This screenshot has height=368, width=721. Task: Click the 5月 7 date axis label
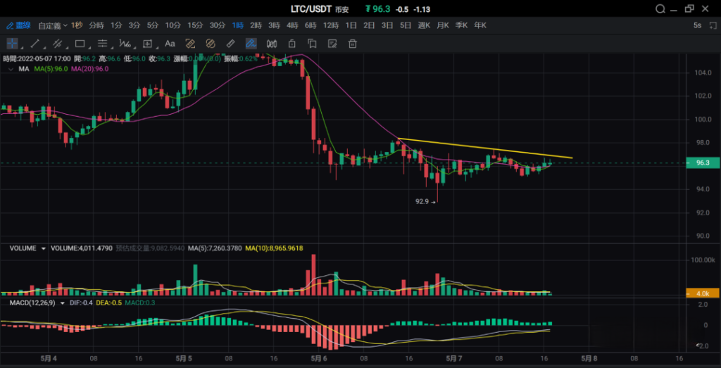[x=453, y=358]
